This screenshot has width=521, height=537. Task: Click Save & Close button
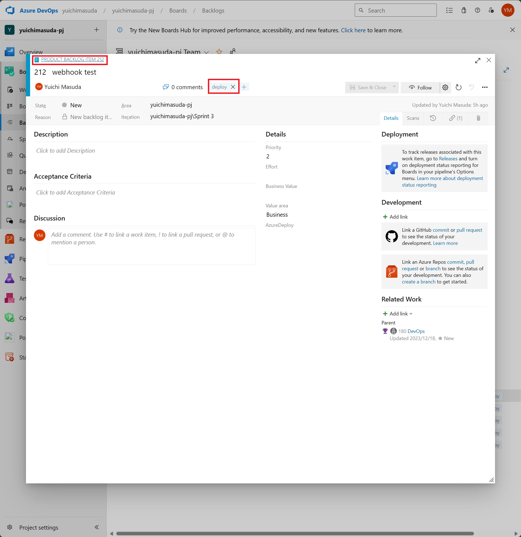click(x=368, y=87)
